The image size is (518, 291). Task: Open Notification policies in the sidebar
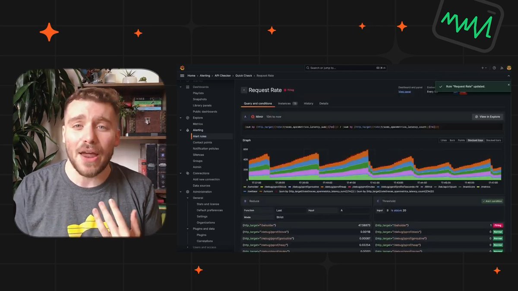206,148
